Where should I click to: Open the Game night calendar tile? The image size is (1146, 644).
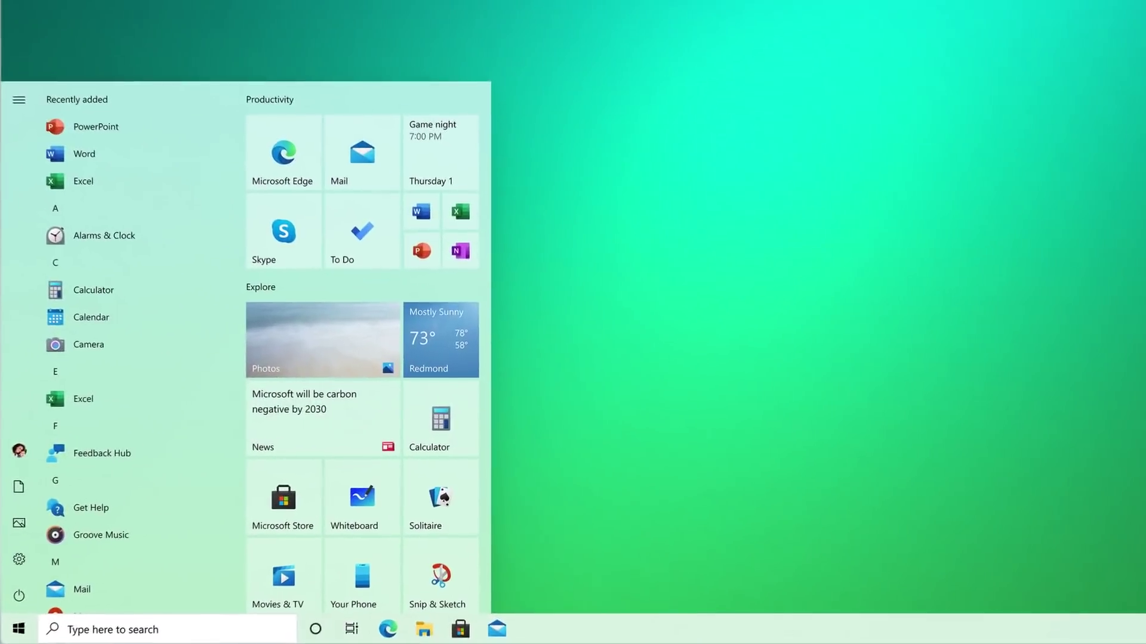(x=440, y=153)
